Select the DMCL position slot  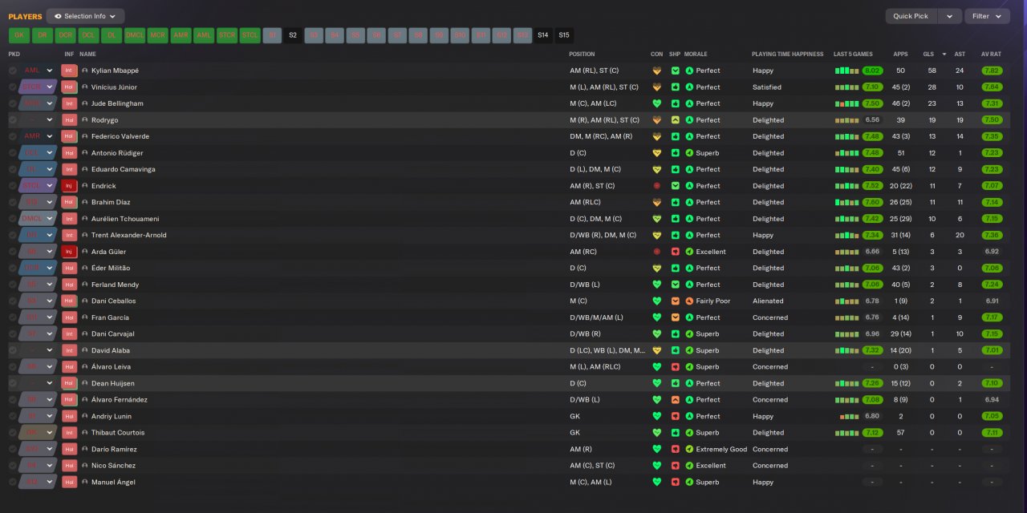[135, 35]
